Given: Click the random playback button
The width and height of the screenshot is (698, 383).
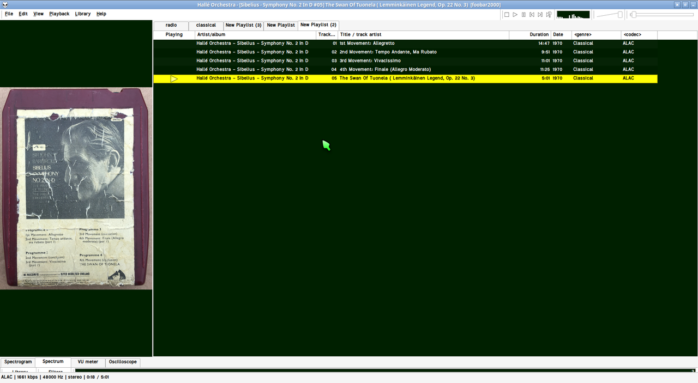Looking at the screenshot, I should (x=549, y=15).
